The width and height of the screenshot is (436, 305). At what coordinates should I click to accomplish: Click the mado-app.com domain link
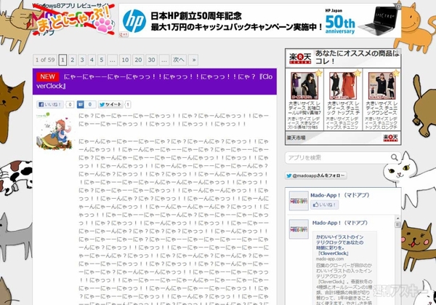coord(329,258)
